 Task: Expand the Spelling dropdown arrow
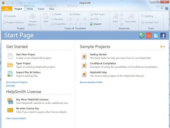pyautogui.click(x=155, y=16)
